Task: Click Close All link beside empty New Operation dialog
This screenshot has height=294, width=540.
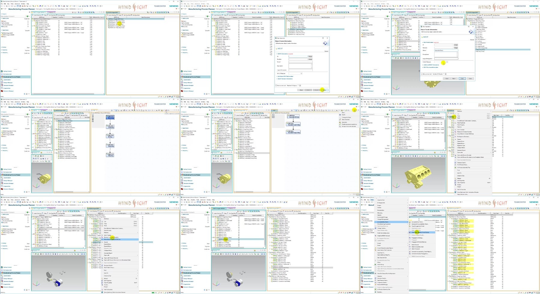Action: tap(207, 31)
